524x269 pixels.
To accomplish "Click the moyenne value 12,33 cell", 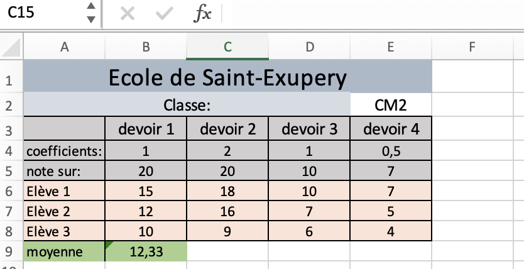I will click(146, 251).
